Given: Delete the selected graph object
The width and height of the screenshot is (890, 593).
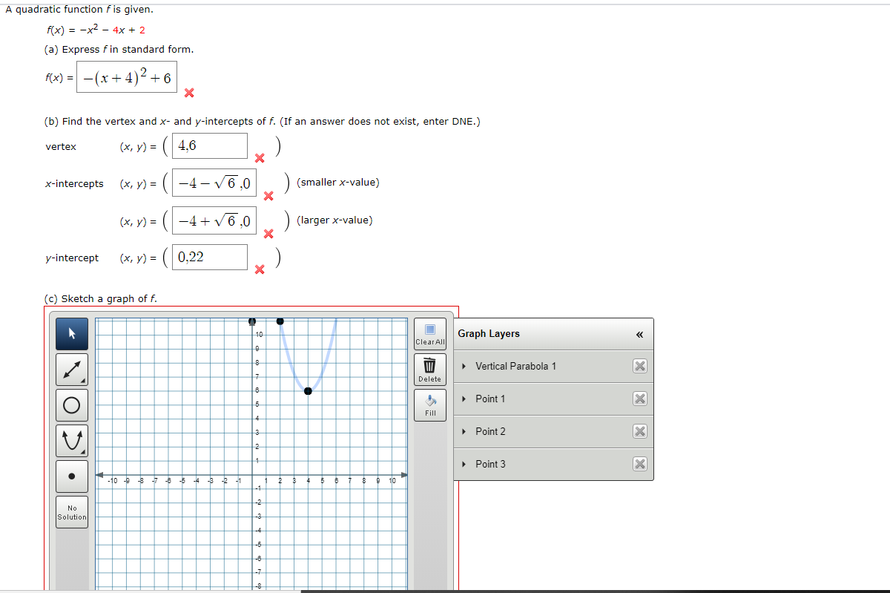Looking at the screenshot, I should point(430,370).
